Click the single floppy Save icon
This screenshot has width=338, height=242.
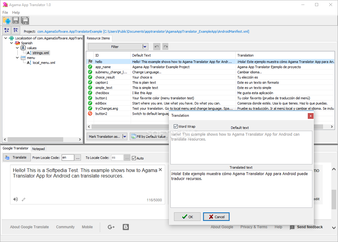pyautogui.click(x=16, y=20)
